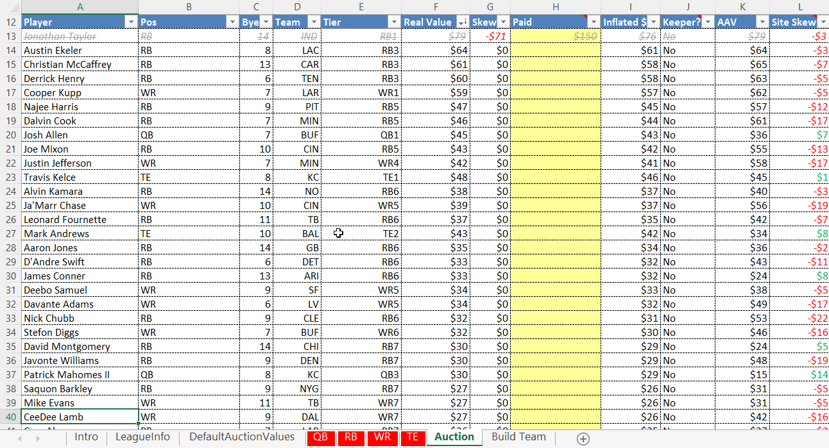Image resolution: width=829 pixels, height=448 pixels.
Task: Select the cell containing Christian McCaffrey
Action: [x=80, y=64]
